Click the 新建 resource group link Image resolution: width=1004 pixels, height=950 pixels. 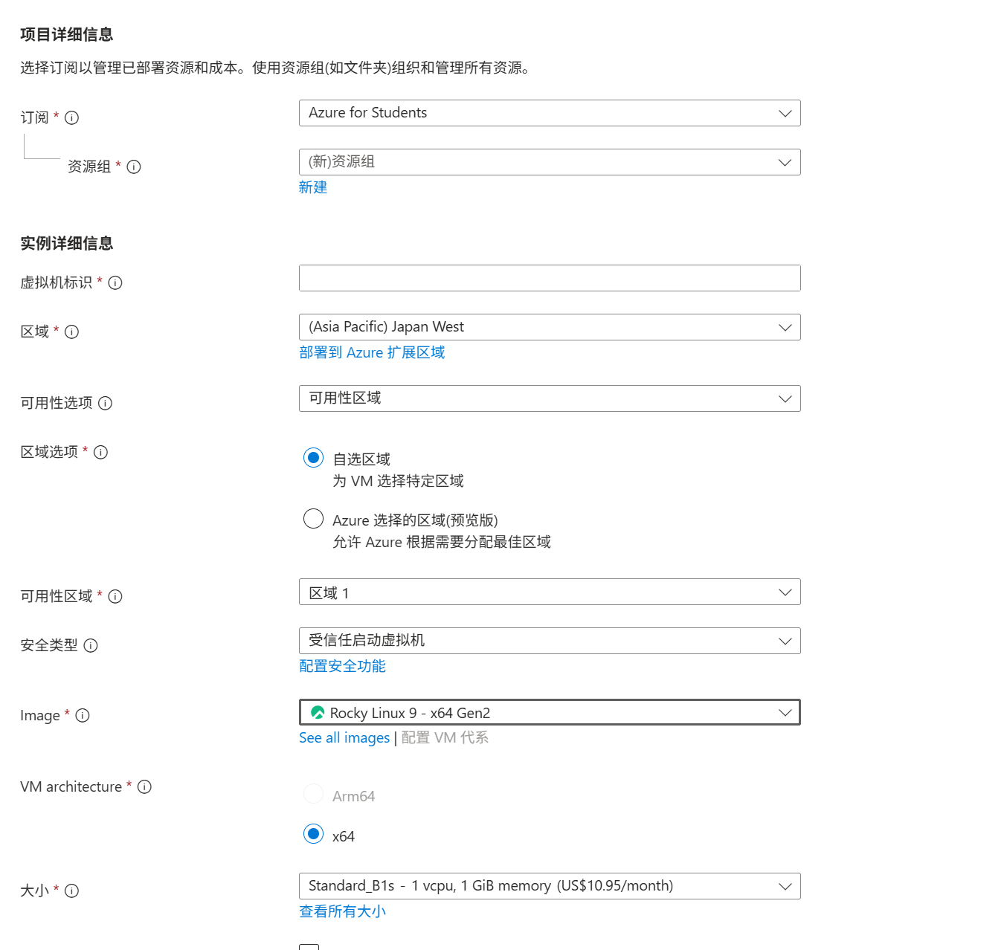(313, 187)
